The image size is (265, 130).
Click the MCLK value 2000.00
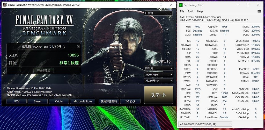tap(256, 26)
